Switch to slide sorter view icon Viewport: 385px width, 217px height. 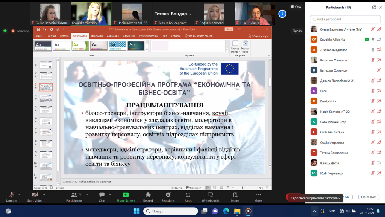pos(214,188)
